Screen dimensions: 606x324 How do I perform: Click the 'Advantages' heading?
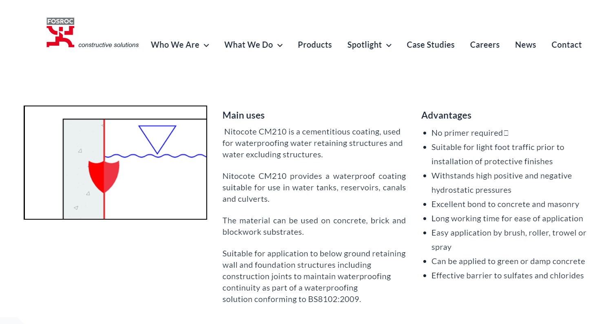click(446, 115)
